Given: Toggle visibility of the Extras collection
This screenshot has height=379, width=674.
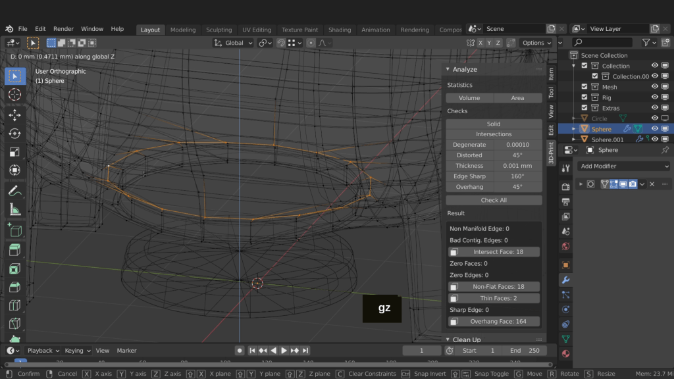Looking at the screenshot, I should click(654, 108).
